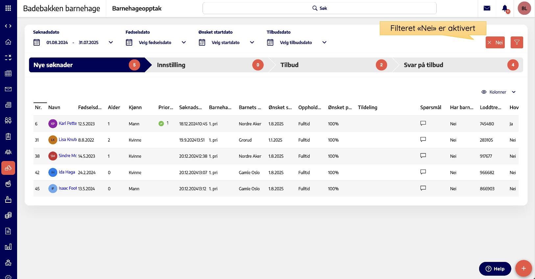This screenshot has height=279, width=535.
Task: Click the home icon in sidebar
Action: 8,42
